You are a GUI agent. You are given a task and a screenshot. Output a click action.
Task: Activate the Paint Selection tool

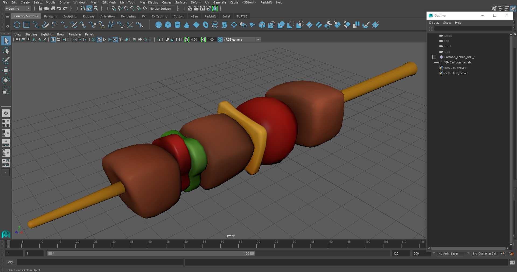(x=6, y=60)
